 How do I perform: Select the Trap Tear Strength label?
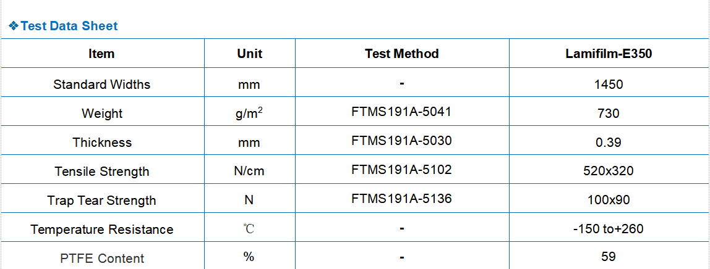[101, 201]
